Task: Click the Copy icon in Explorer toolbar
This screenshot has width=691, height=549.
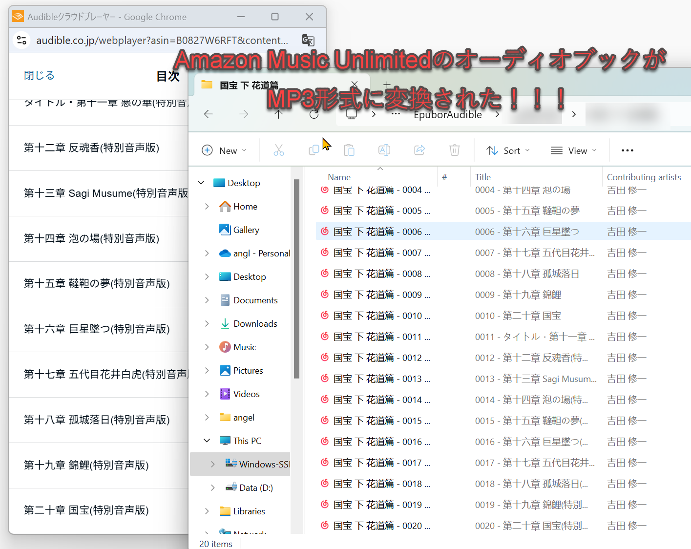Action: click(x=314, y=150)
